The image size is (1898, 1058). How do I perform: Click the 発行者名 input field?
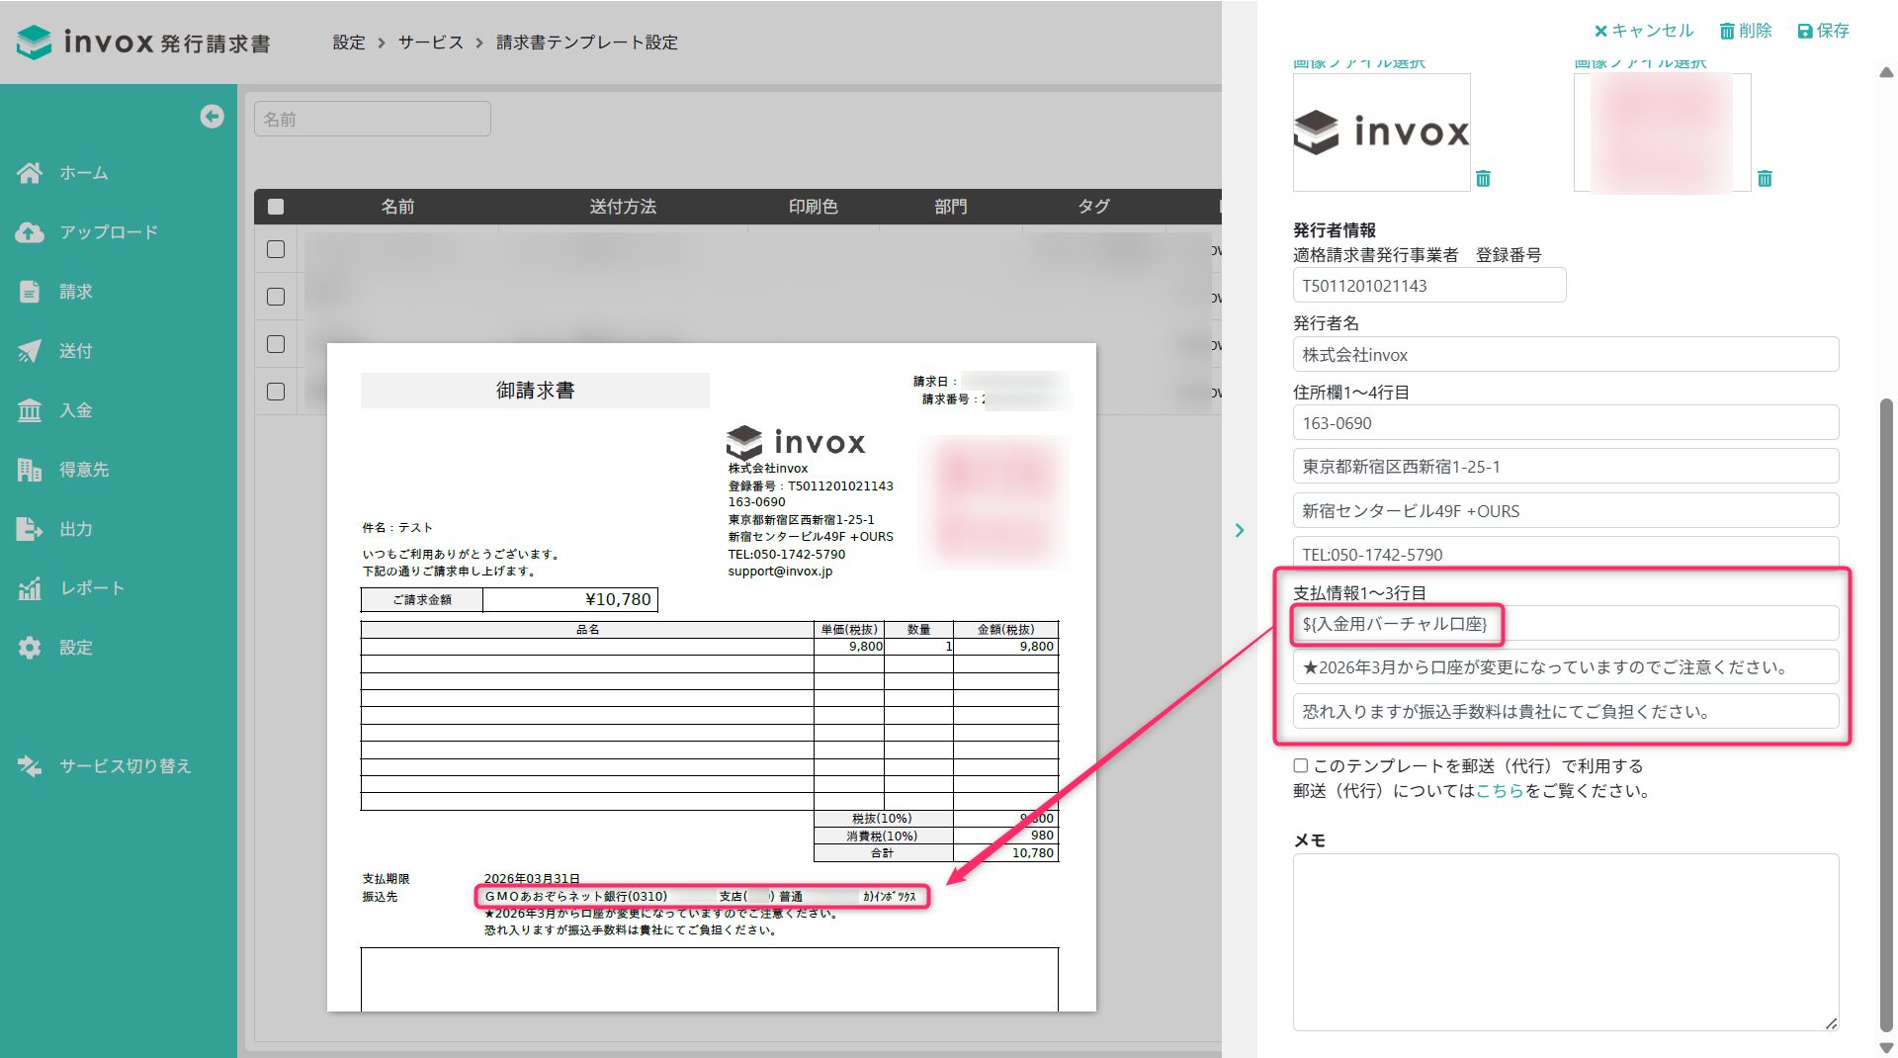[x=1565, y=355]
